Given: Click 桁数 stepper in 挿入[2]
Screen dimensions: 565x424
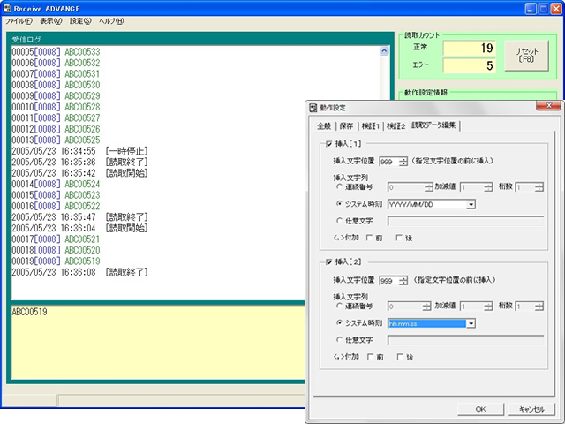Looking at the screenshot, I should coord(539,307).
